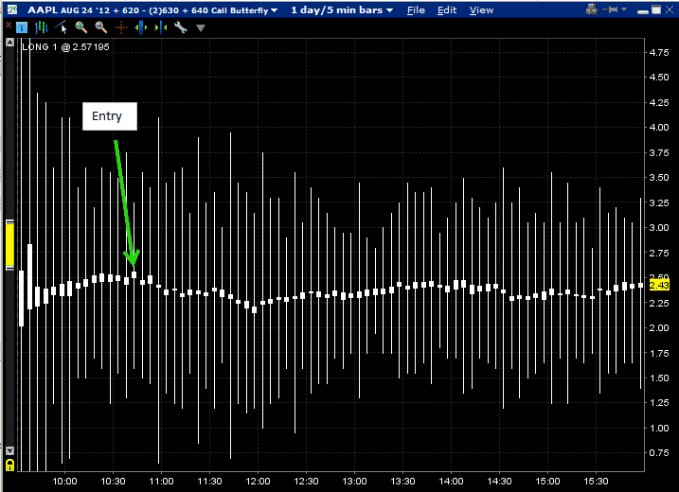Viewport: 679px width, 492px height.
Task: Click the expand bar width arrows icon
Action: tap(141, 27)
